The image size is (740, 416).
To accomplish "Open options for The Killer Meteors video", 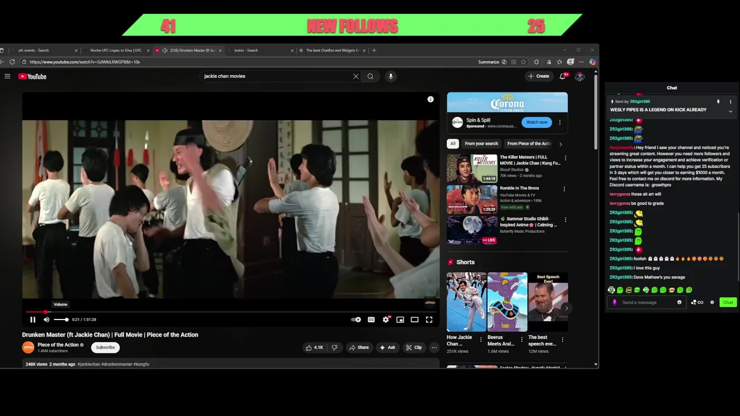I will (565, 158).
